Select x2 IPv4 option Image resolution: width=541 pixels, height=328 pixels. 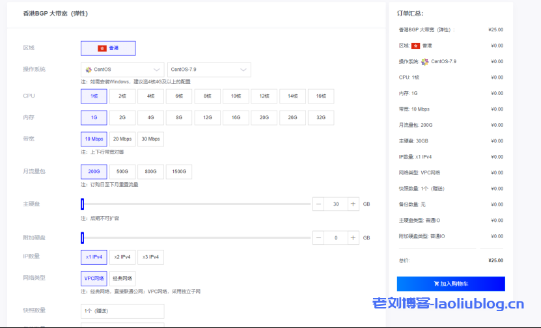coord(122,257)
